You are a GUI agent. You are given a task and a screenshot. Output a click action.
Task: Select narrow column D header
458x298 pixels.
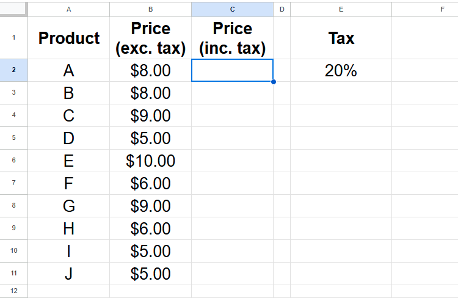tap(282, 9)
